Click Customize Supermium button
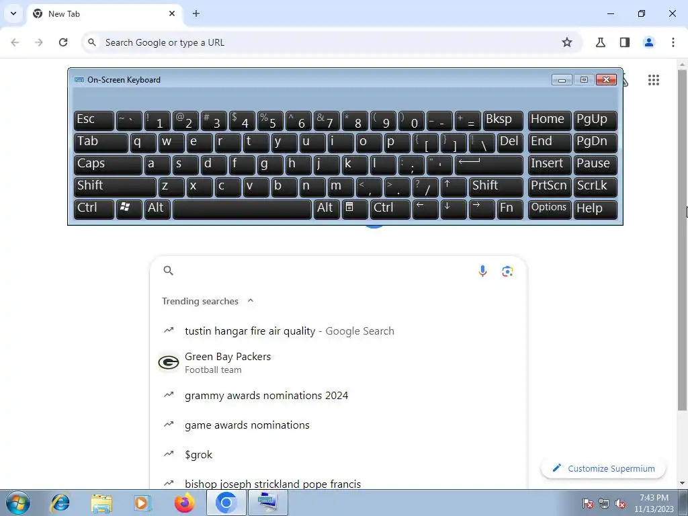 [603, 468]
